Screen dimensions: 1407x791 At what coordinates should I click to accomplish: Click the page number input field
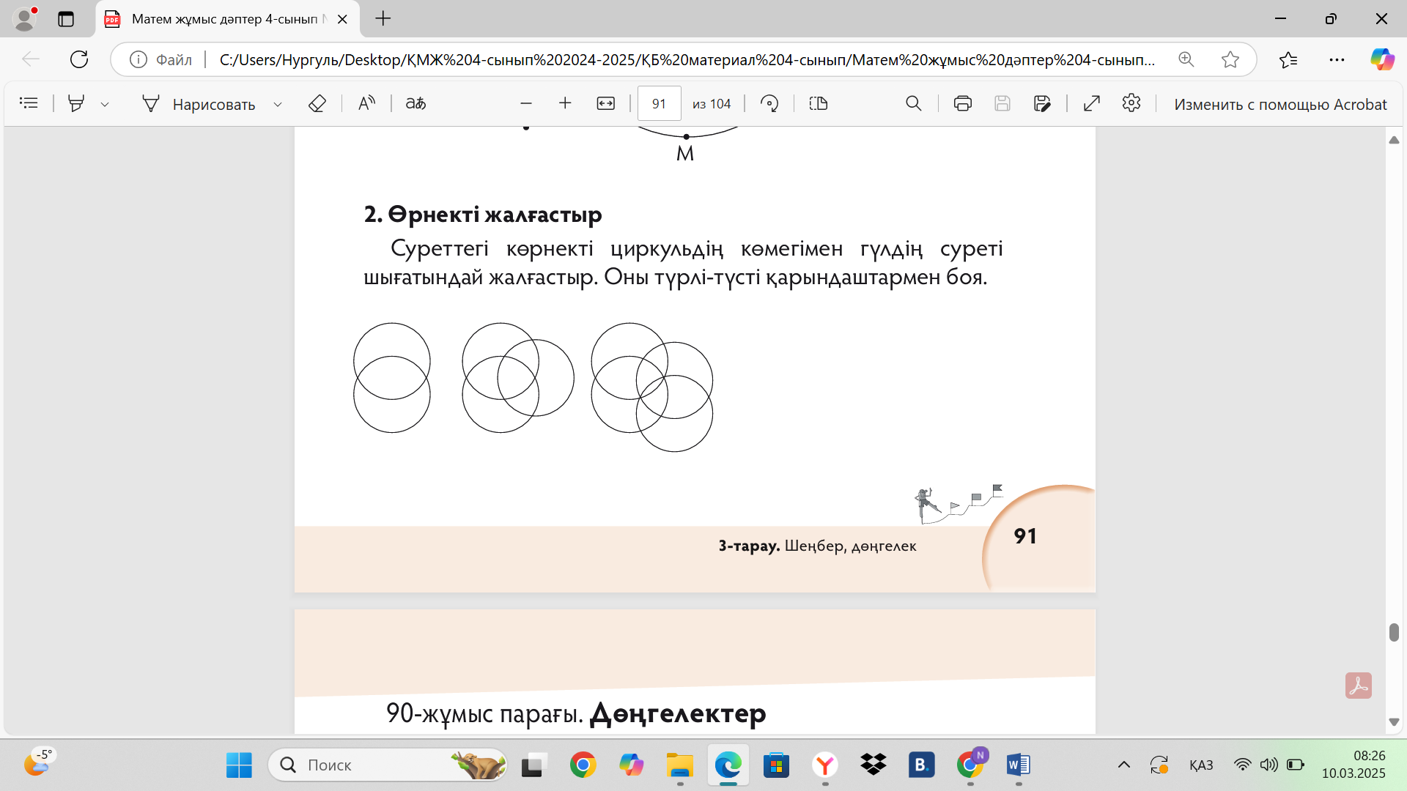point(658,103)
